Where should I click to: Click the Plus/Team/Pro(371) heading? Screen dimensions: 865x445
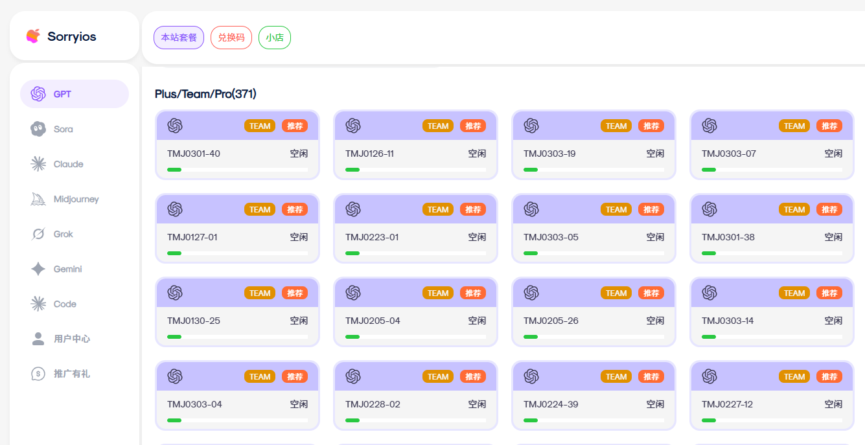[206, 93]
